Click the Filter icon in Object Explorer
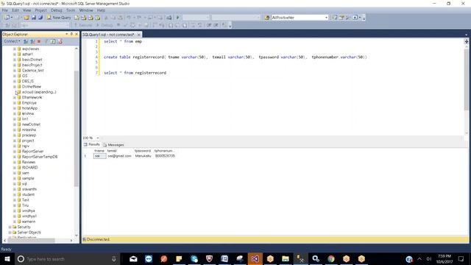 coord(46,41)
